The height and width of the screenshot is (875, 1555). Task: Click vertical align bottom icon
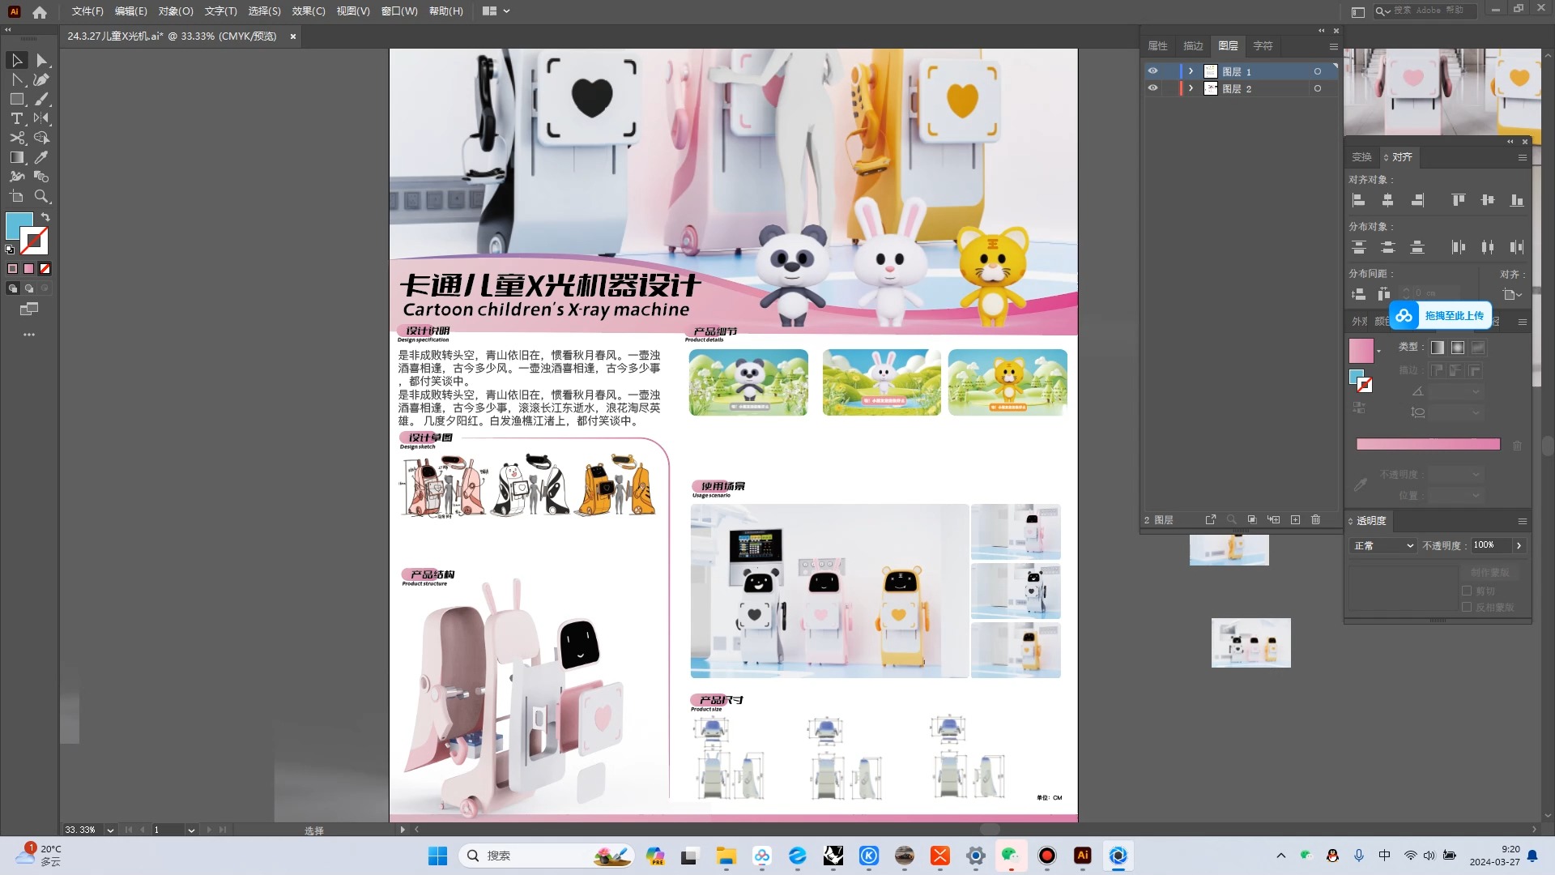coord(1517,200)
